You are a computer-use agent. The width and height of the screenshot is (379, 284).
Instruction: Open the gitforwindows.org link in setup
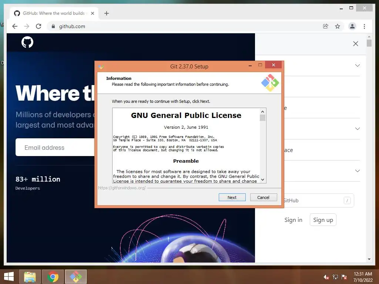(x=121, y=188)
